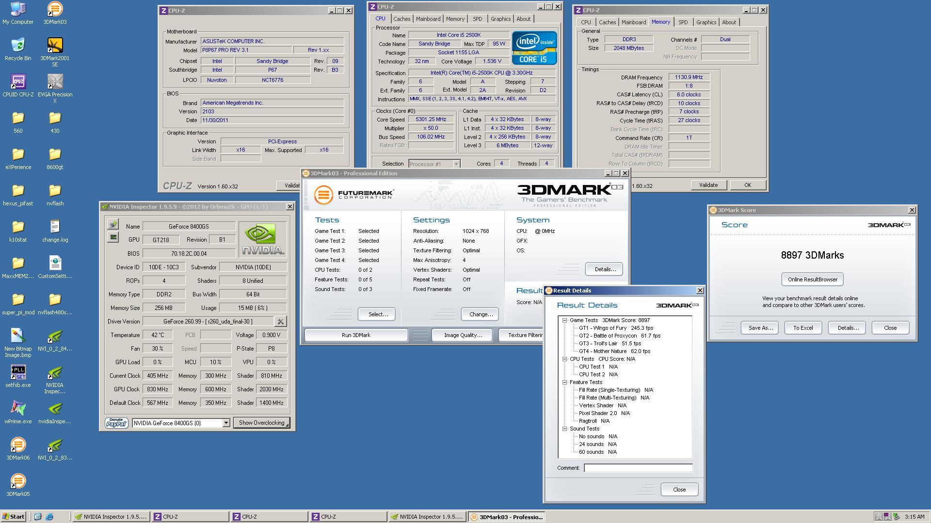The height and width of the screenshot is (523, 931).
Task: Select CPU tab in right CPU-Z window
Action: coord(586,22)
